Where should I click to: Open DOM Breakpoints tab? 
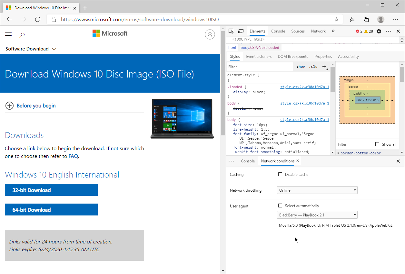click(293, 57)
